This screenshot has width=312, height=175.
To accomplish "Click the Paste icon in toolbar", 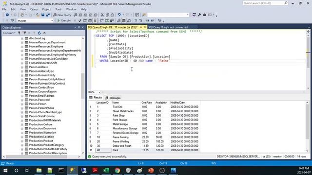I will [x=112, y=15].
